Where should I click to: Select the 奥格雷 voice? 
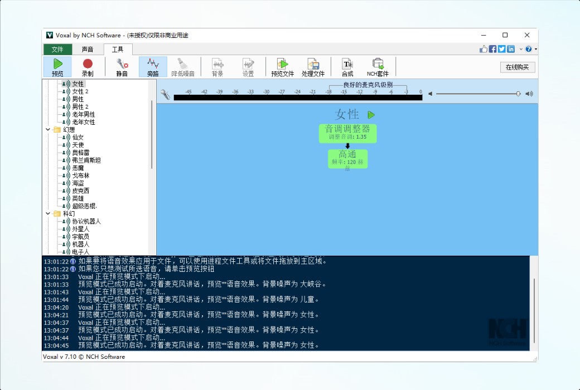(81, 152)
